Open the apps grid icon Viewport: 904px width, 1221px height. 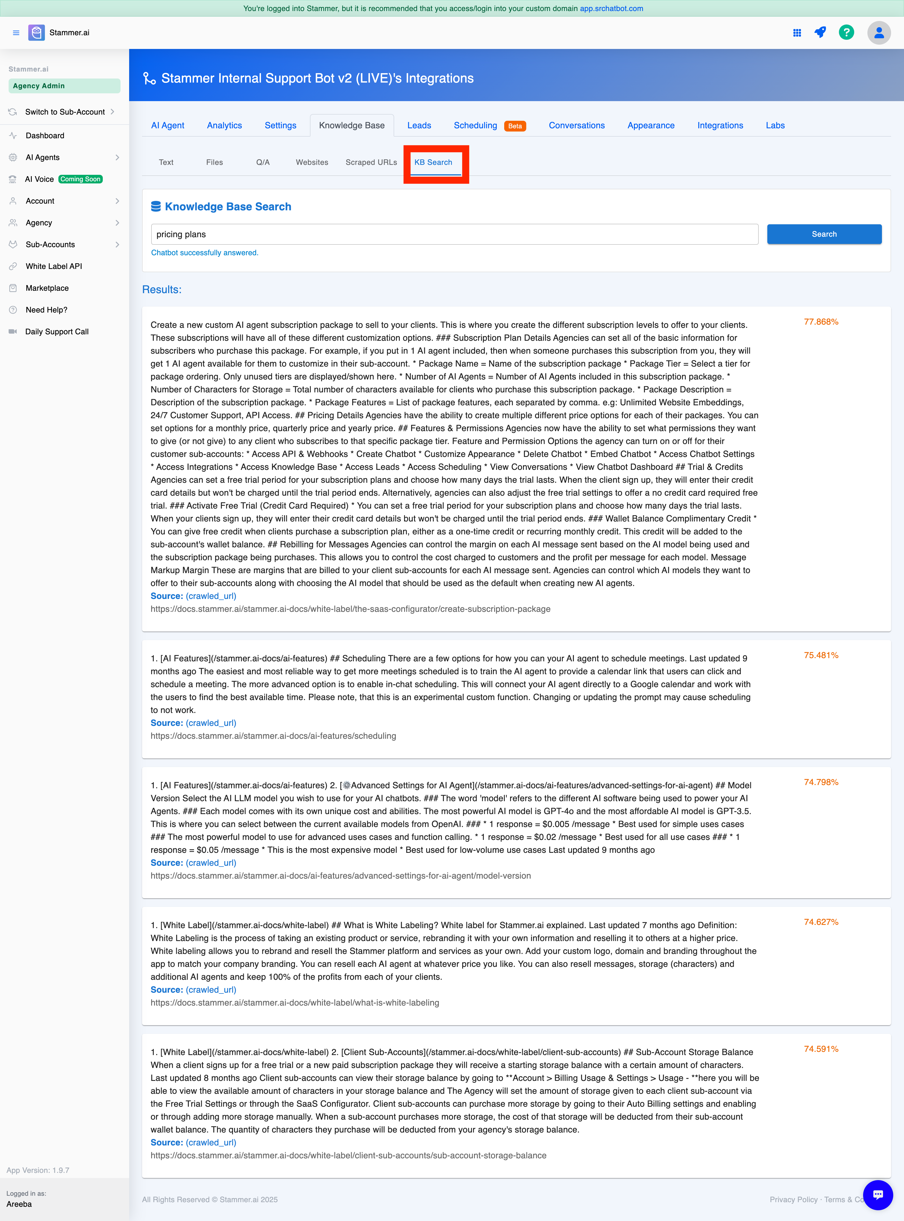point(797,33)
